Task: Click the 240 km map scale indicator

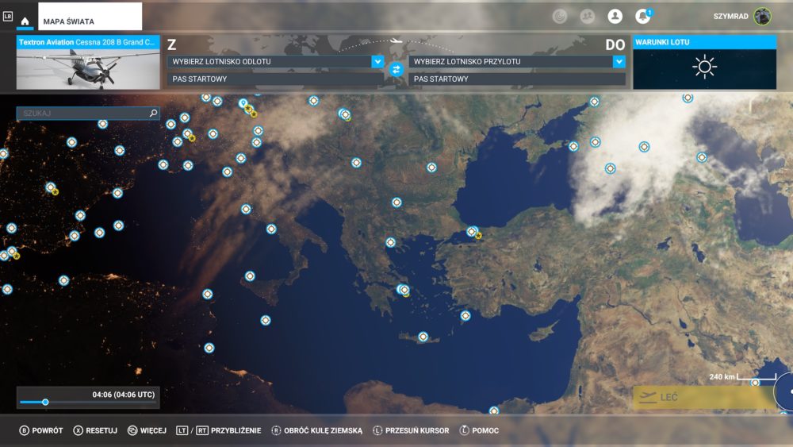Action: point(742,376)
